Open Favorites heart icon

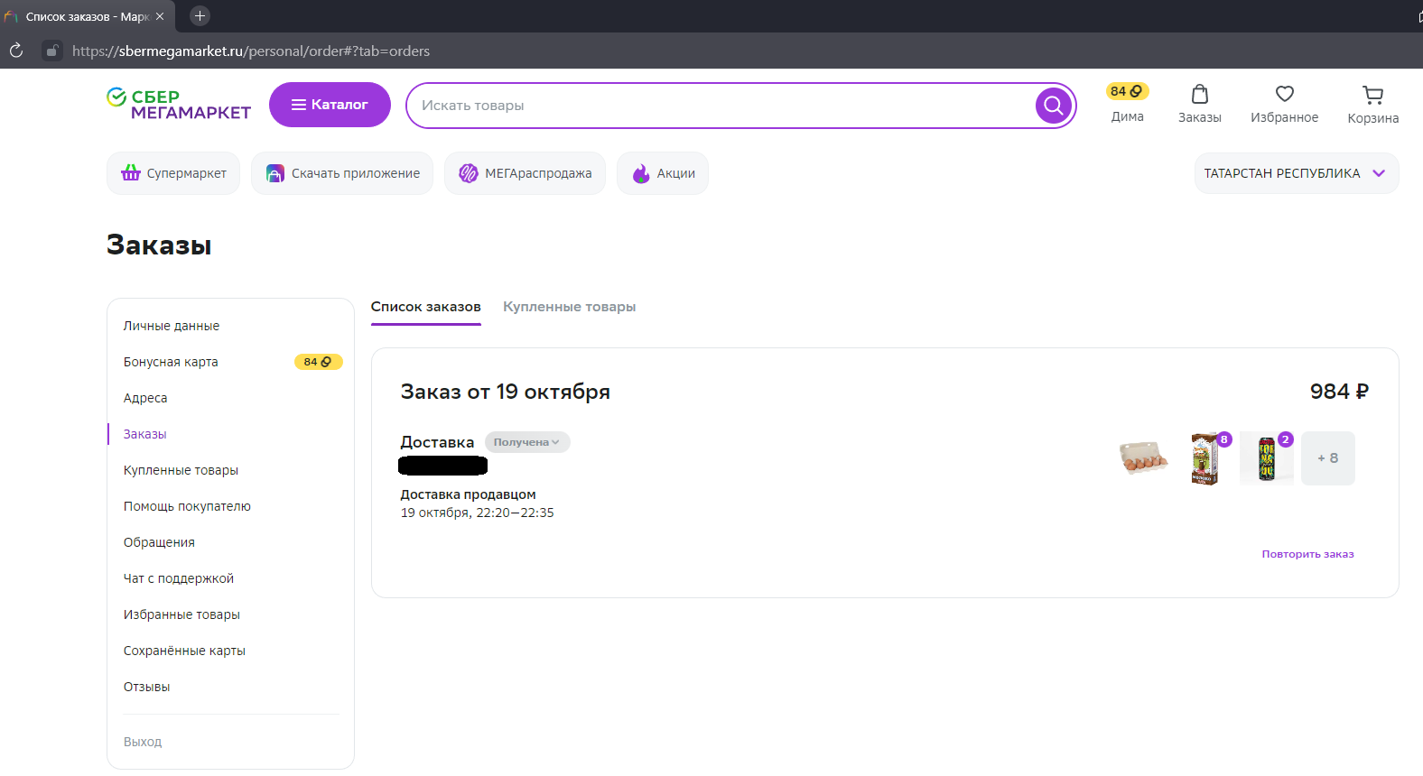(1285, 94)
